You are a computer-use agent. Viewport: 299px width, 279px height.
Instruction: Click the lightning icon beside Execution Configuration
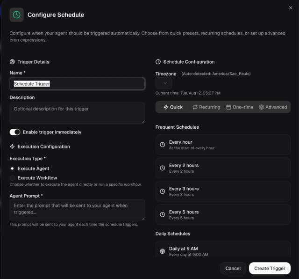[12, 147]
